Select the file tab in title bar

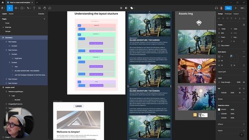point(20,3)
